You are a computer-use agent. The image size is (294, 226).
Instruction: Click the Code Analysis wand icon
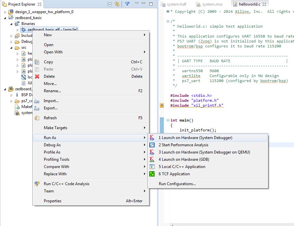(x=37, y=184)
